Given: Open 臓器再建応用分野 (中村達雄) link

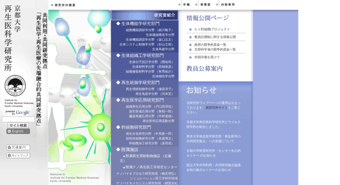Looking at the screenshot, I should (x=151, y=116).
